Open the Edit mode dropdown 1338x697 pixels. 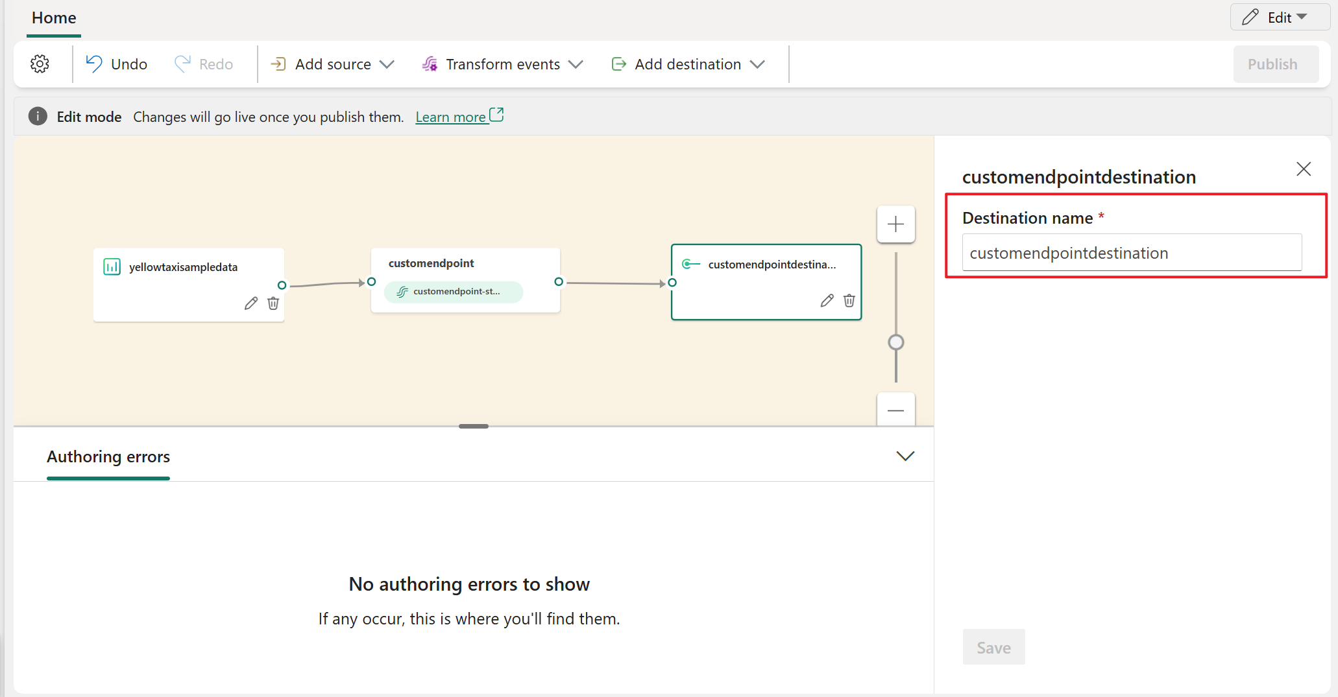click(1280, 18)
